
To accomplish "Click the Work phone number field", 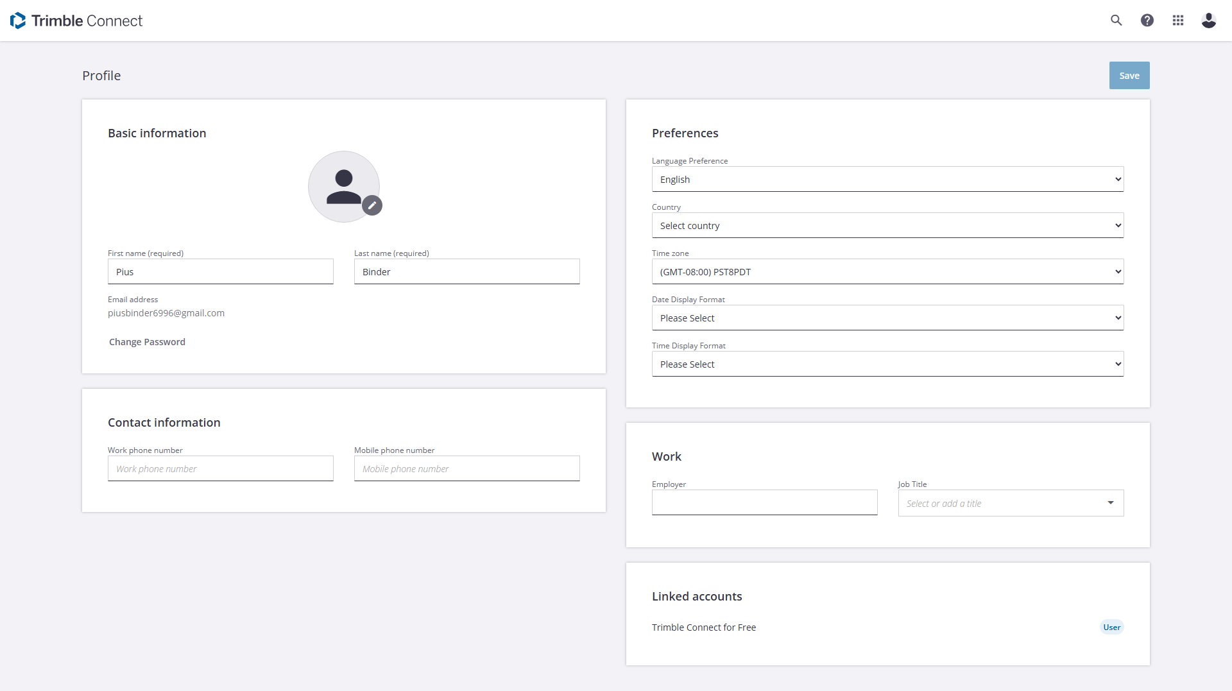I will [220, 469].
